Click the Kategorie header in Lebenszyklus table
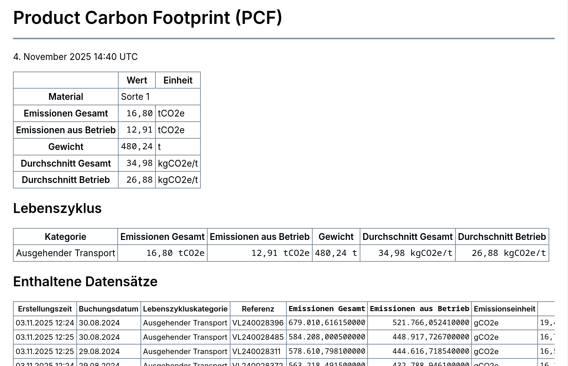Image resolution: width=568 pixels, height=366 pixels. [65, 237]
